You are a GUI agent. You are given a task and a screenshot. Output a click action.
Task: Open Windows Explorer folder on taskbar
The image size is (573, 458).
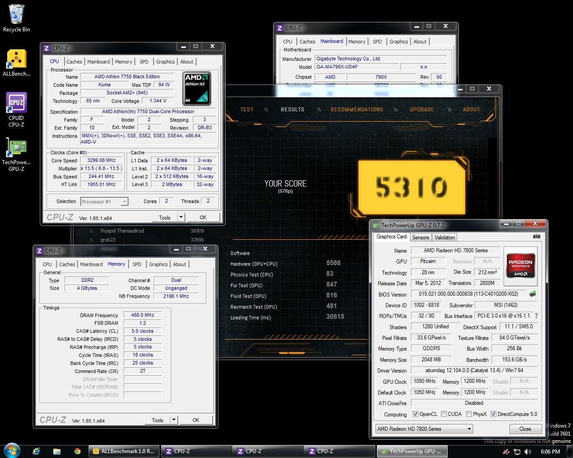(57, 451)
